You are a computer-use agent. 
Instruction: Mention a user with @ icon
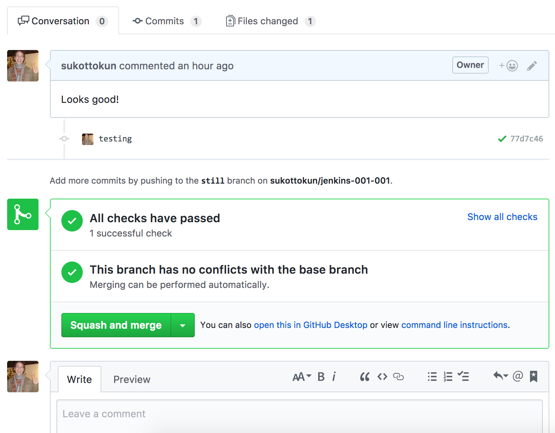click(518, 376)
